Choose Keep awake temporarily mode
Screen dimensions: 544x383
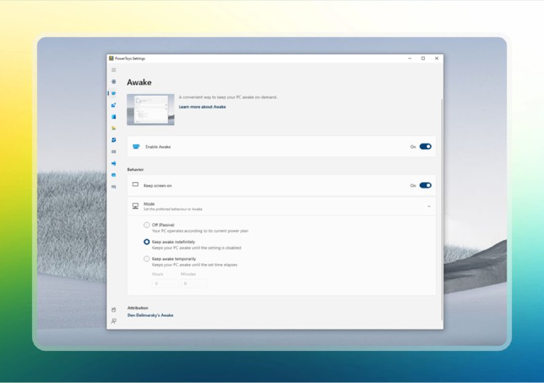click(147, 259)
